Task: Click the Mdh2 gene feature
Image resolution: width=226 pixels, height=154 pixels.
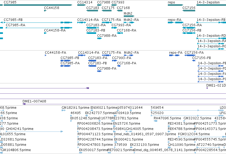Action: click(129, 16)
